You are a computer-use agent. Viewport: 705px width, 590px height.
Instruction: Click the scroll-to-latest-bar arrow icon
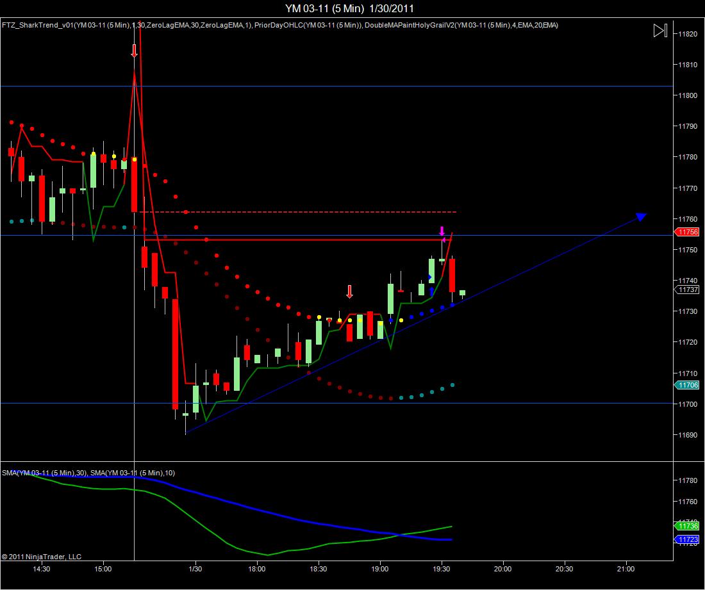point(660,31)
